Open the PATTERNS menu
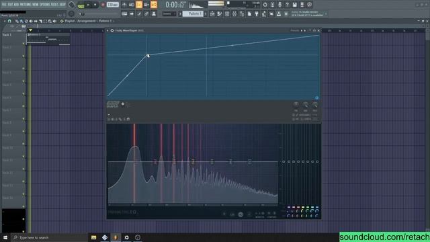The image size is (430, 242). click(x=26, y=5)
